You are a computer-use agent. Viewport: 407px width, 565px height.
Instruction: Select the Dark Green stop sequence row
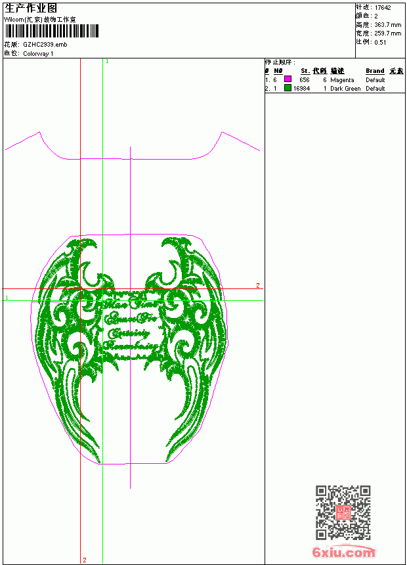tap(335, 88)
